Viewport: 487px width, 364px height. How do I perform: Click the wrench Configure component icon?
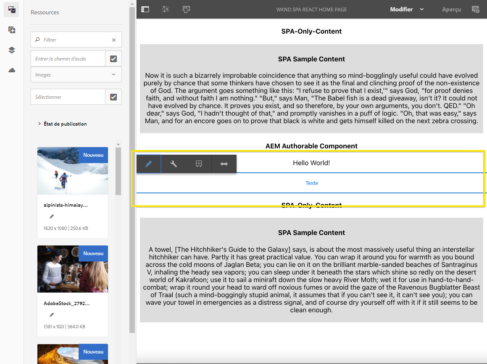tap(174, 164)
